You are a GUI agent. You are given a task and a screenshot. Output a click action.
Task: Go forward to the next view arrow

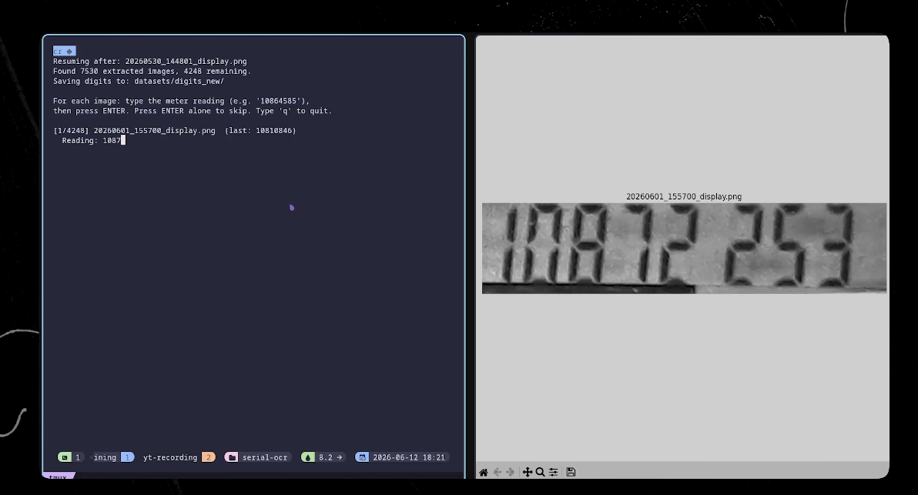pos(511,472)
